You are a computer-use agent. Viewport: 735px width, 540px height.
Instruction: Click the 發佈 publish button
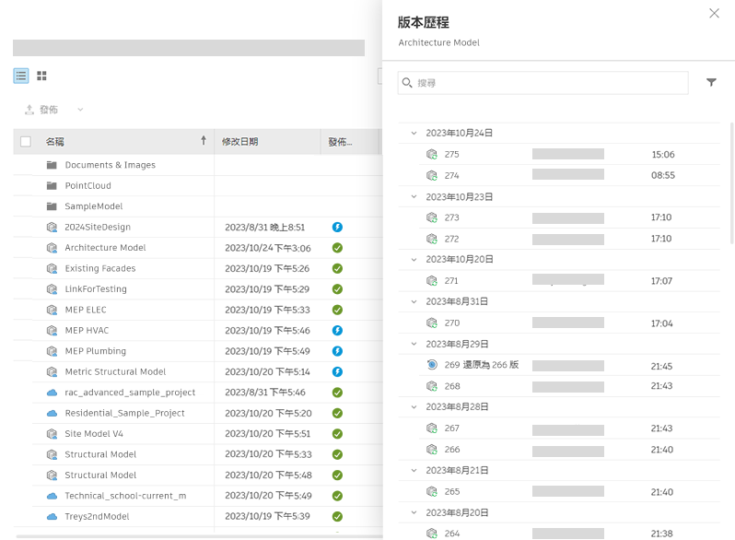click(x=41, y=110)
